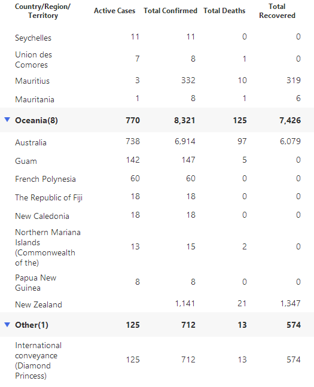Screen dimensions: 314x387
Task: Sort by Active Cases column header
Action: tap(115, 11)
